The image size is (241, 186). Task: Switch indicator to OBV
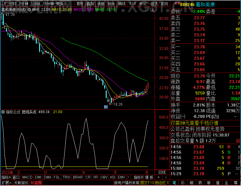[x=104, y=177]
